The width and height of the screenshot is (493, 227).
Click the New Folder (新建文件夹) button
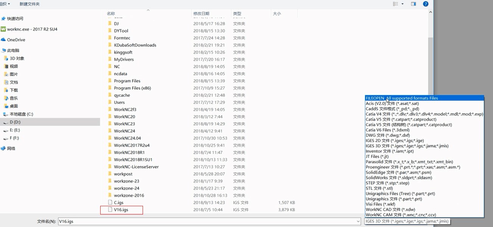pyautogui.click(x=30, y=4)
